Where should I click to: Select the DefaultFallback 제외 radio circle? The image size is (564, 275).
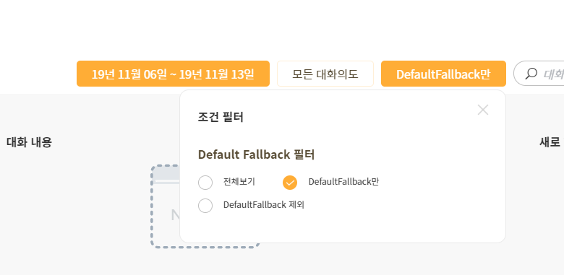(205, 206)
